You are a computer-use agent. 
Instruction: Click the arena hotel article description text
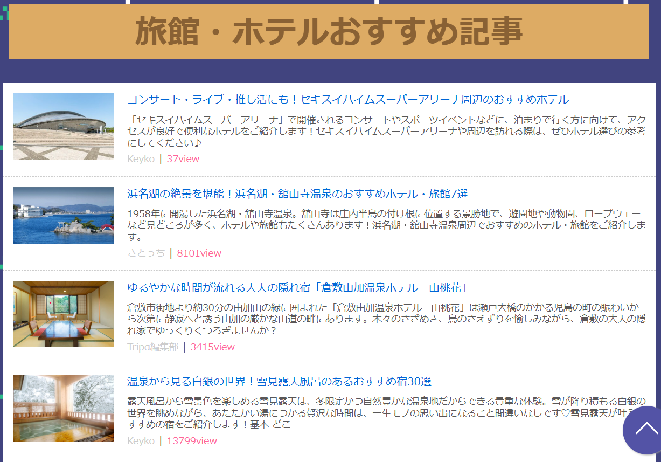click(x=386, y=131)
